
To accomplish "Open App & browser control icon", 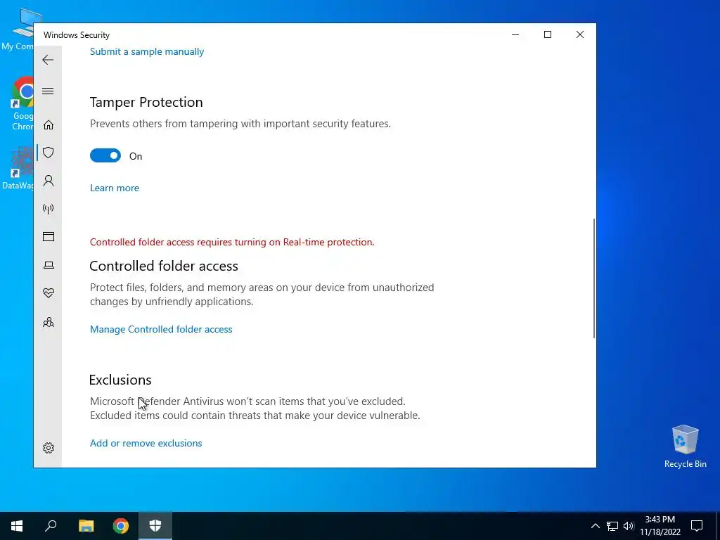I will pos(49,236).
